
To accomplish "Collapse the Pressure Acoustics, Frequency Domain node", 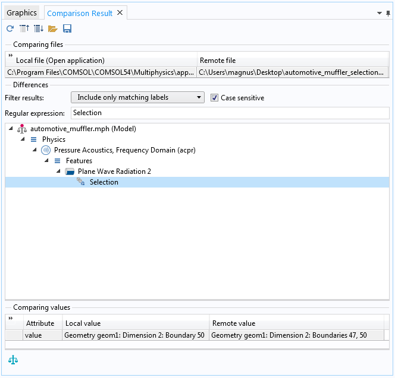I will coord(35,150).
